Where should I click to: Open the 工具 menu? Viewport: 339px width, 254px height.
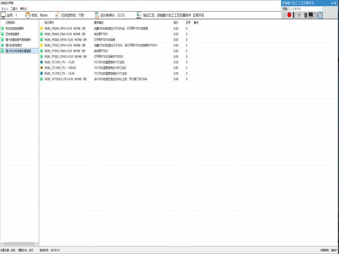14,9
